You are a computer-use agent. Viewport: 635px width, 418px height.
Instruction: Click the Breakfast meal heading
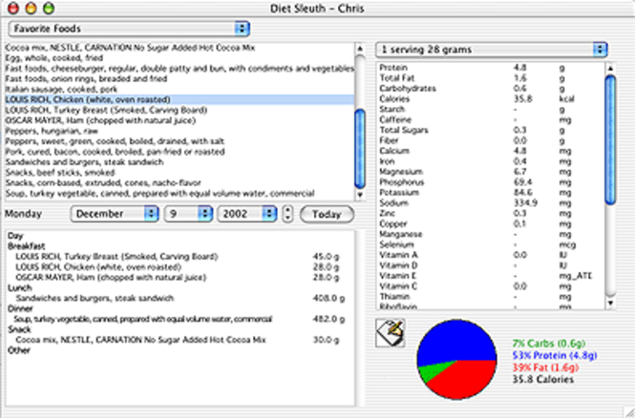(x=27, y=246)
